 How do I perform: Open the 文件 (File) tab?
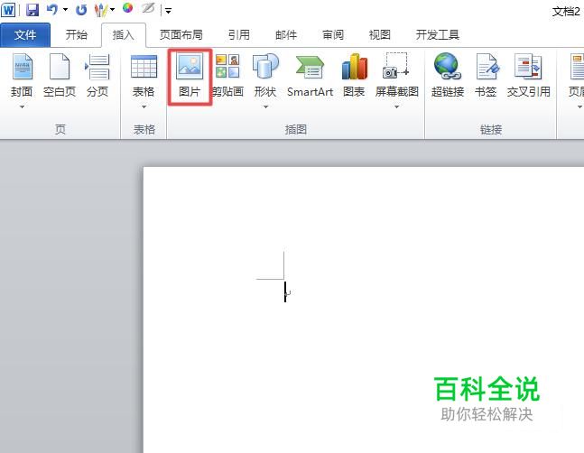tap(25, 35)
